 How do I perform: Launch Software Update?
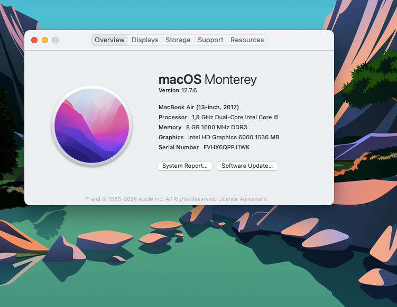pyautogui.click(x=247, y=166)
